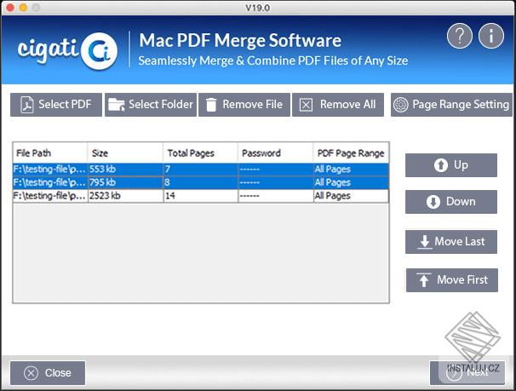Click the Select PDF button

56,105
